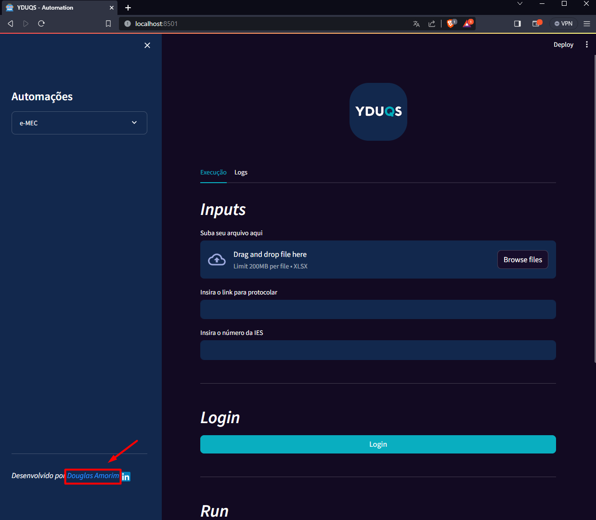Open Brave Rewards triangle icon

pos(467,23)
